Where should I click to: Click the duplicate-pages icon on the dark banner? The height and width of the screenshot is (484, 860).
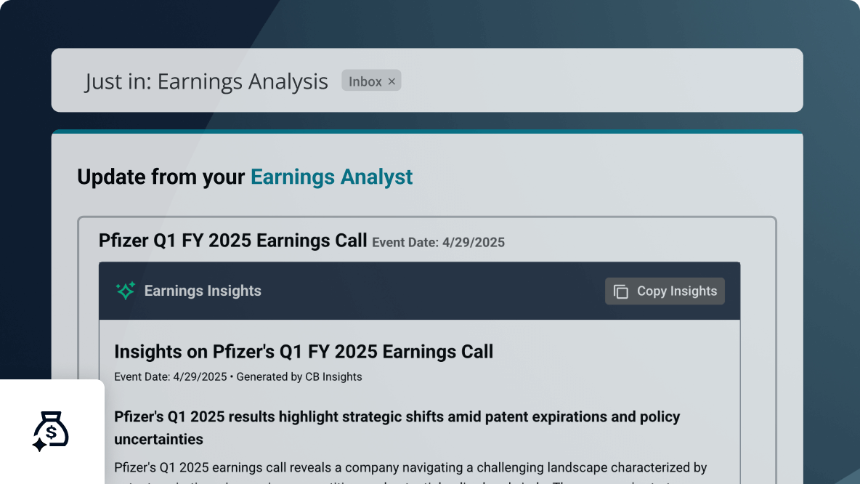point(620,291)
